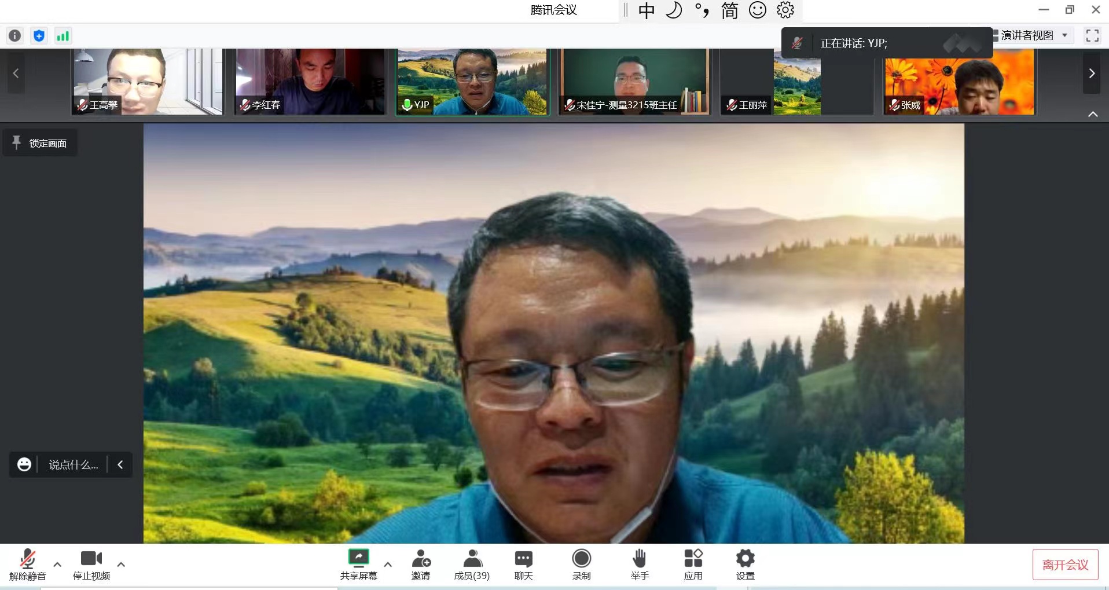Unmute microphone with 解除静音

(x=27, y=564)
